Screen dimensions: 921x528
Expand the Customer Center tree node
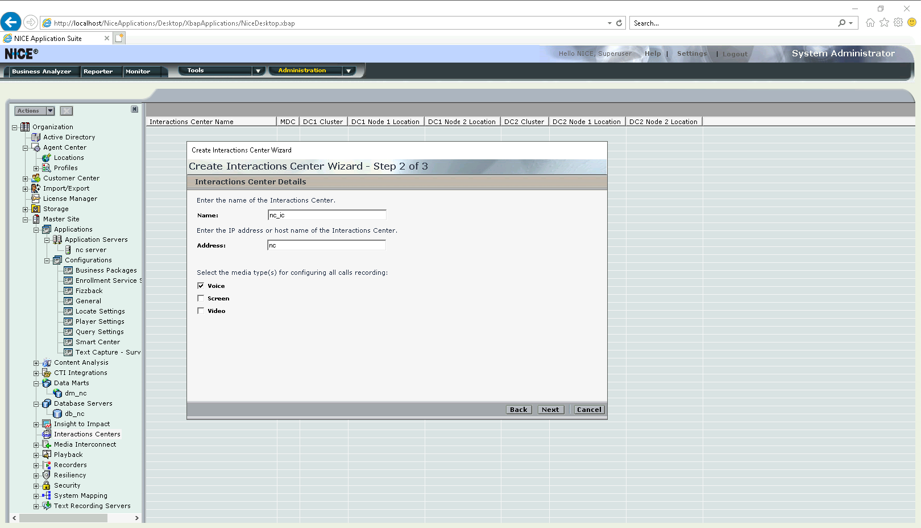[x=25, y=179]
